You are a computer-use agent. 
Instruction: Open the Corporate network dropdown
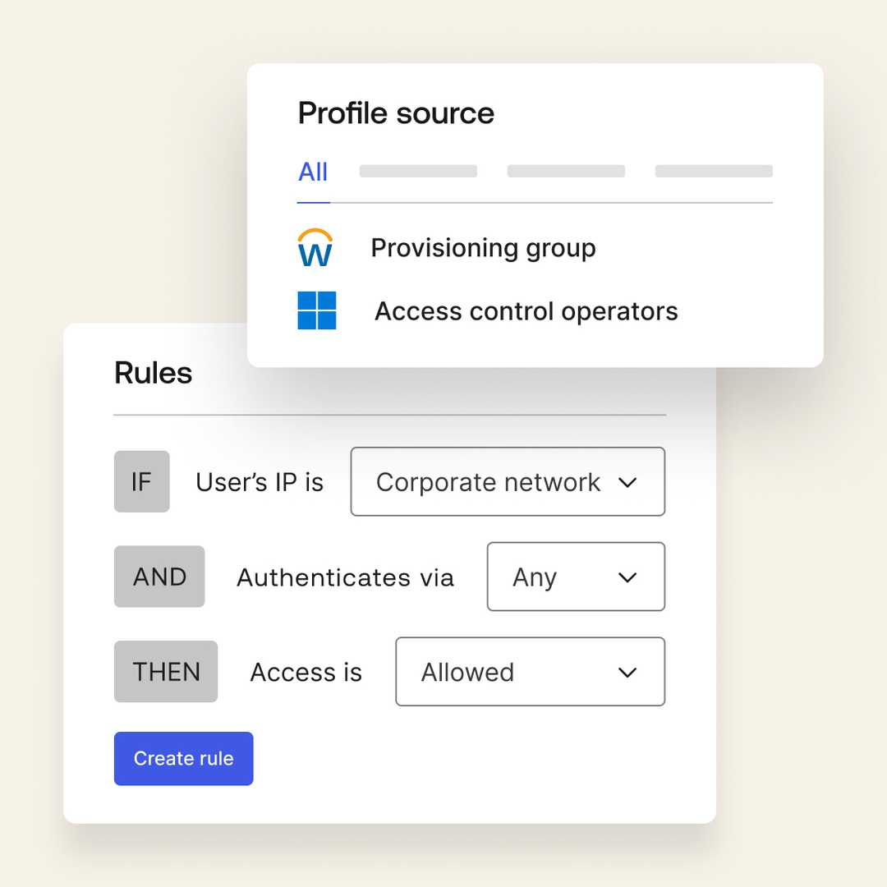(508, 482)
